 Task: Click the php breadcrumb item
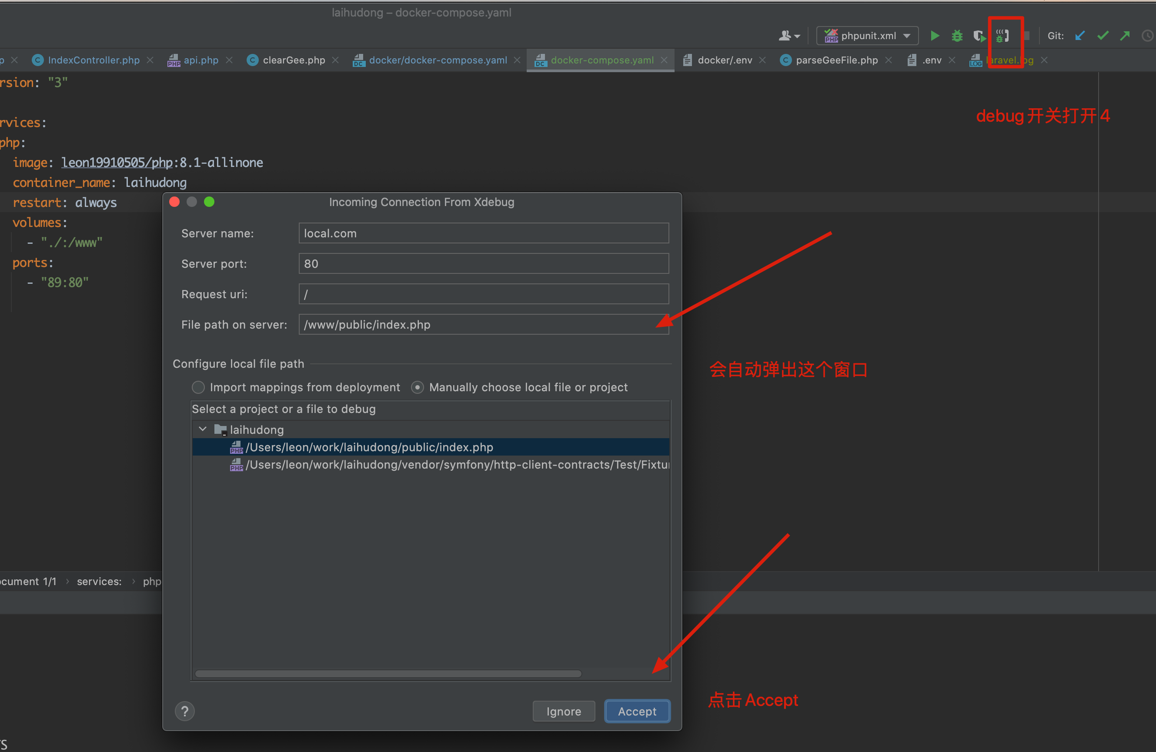coord(151,581)
